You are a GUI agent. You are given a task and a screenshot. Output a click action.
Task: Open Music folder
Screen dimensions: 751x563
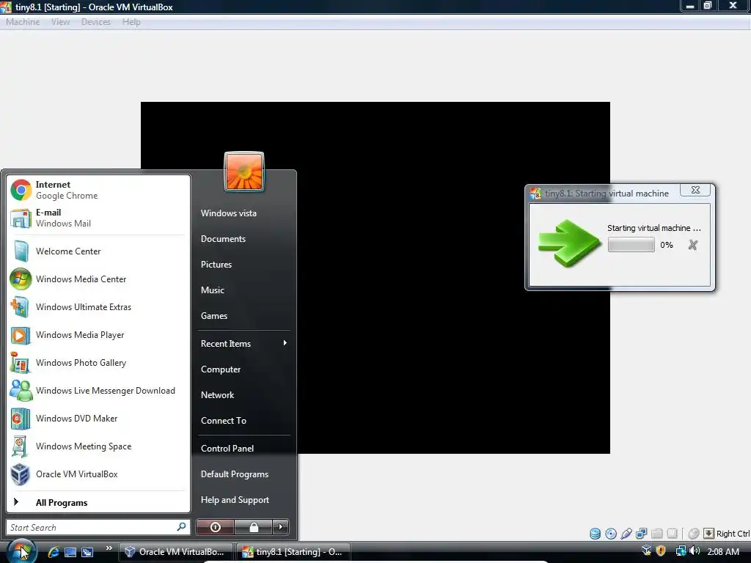(213, 290)
